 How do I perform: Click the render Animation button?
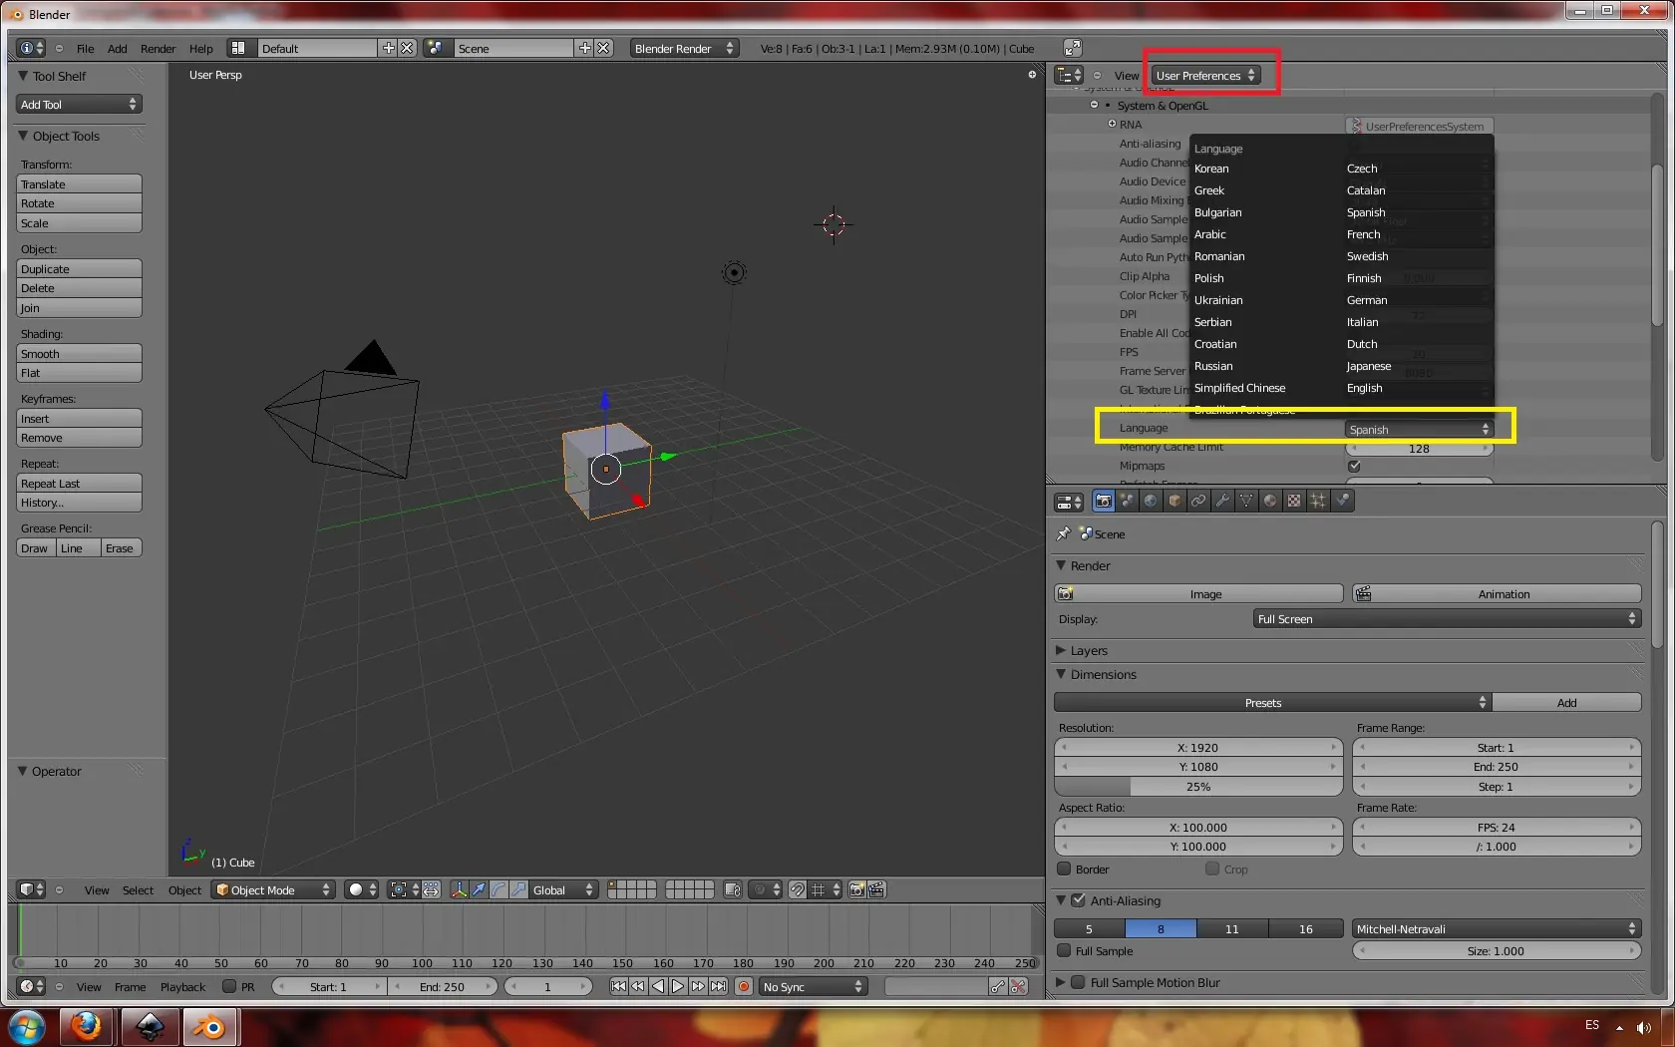pyautogui.click(x=1497, y=593)
